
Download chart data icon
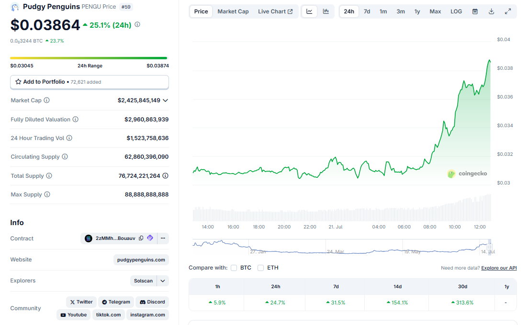491,11
